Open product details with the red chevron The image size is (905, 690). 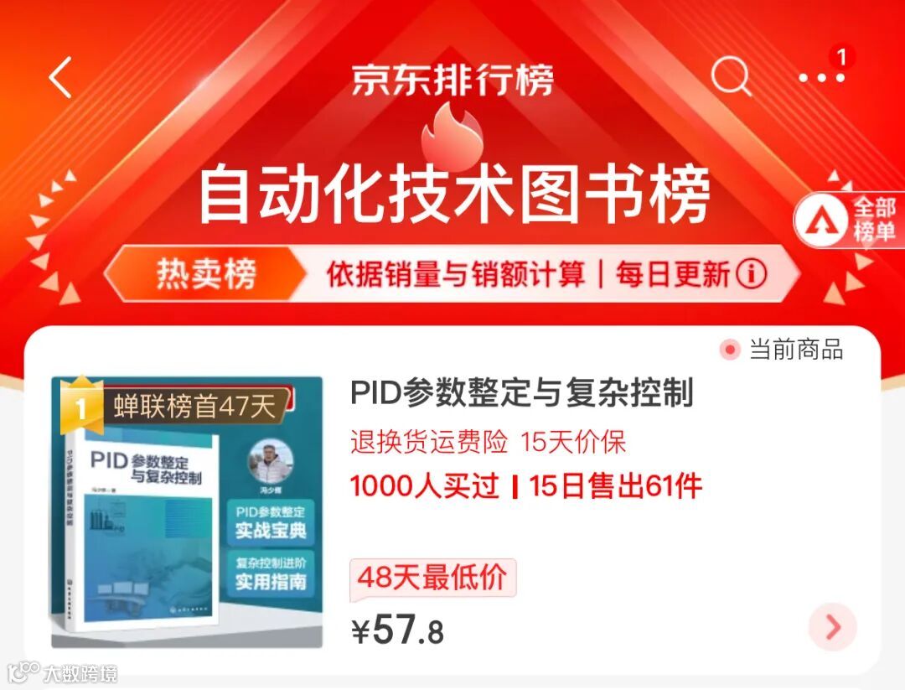tap(833, 627)
